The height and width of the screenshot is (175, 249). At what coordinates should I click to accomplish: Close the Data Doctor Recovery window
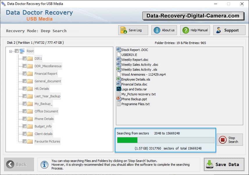[242, 4]
